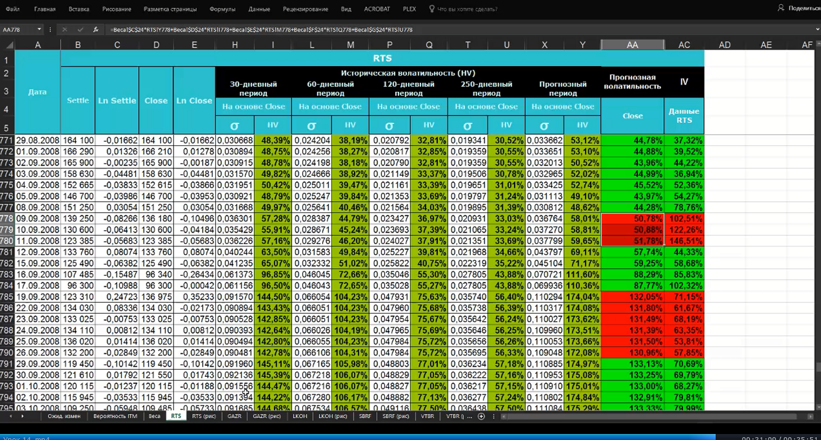Select column header AA
This screenshot has width=821, height=440.
(632, 45)
